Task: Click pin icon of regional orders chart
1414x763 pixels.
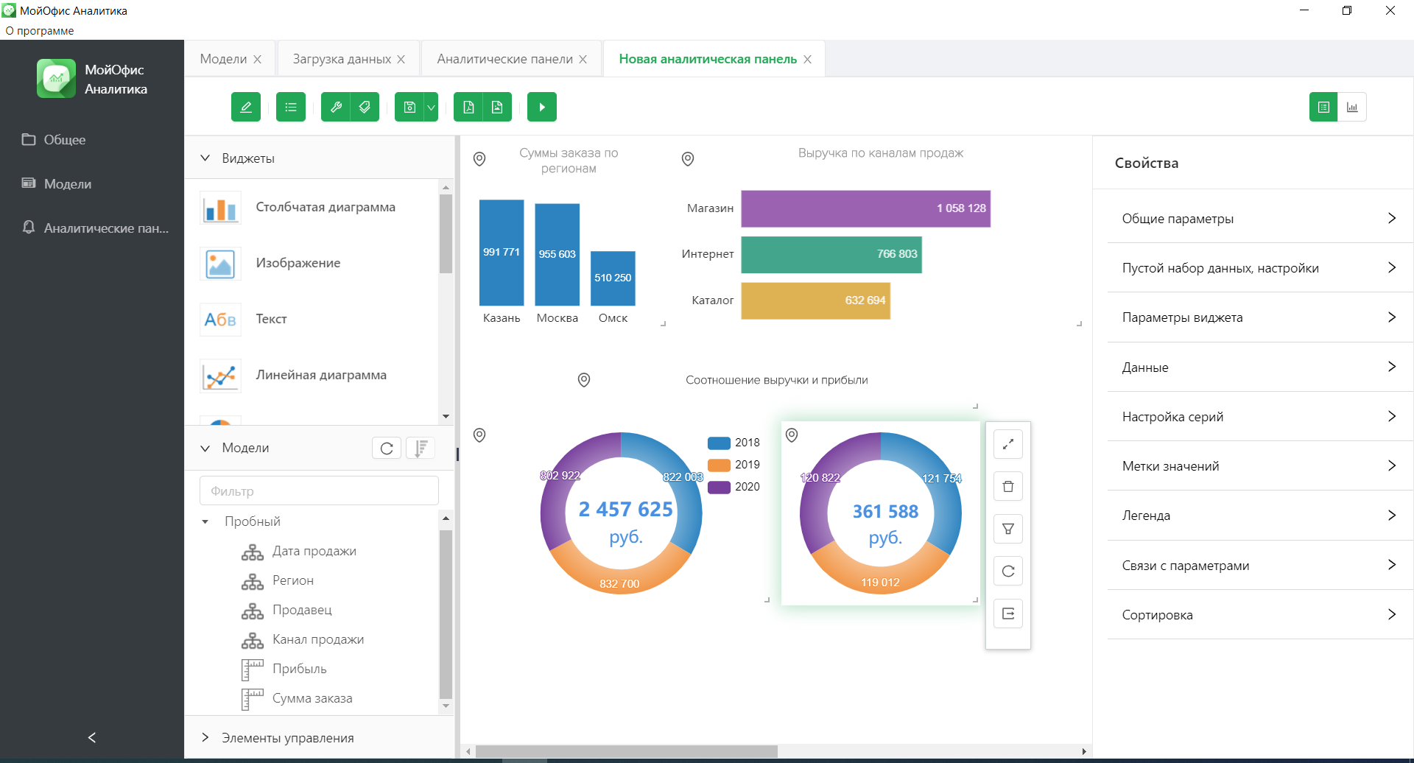Action: pyautogui.click(x=479, y=159)
